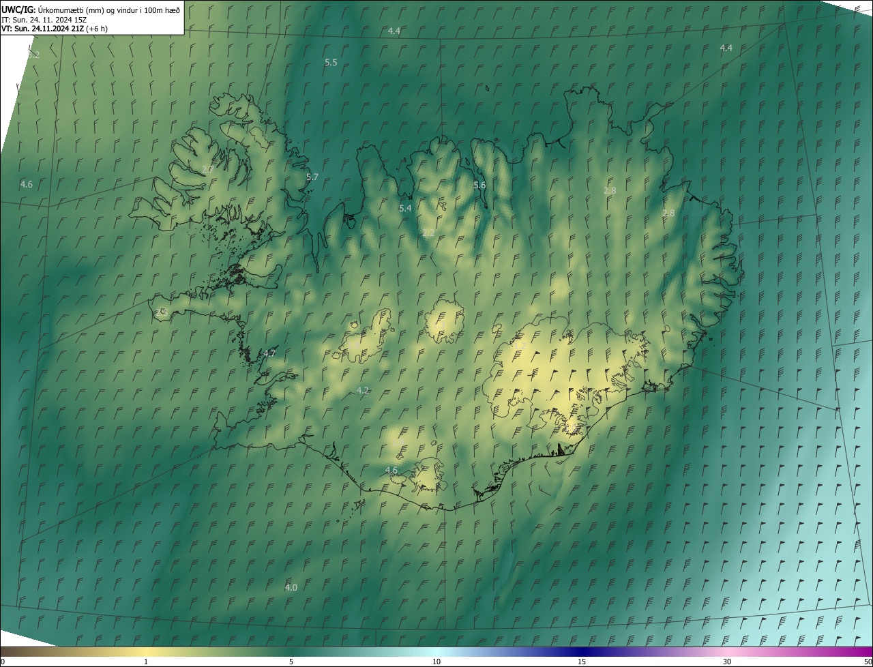Click the 4.7 value label on the map
873x667 pixels.
(269, 353)
